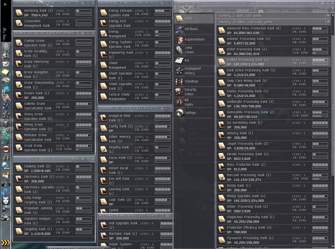Click the character face portrait icon in sidebar
335x249 pixels.
click(x=6, y=200)
